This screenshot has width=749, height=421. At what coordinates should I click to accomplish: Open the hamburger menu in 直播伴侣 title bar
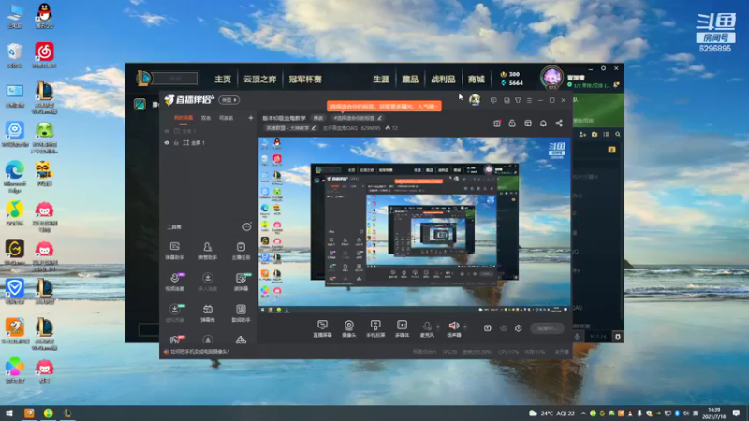pyautogui.click(x=529, y=101)
